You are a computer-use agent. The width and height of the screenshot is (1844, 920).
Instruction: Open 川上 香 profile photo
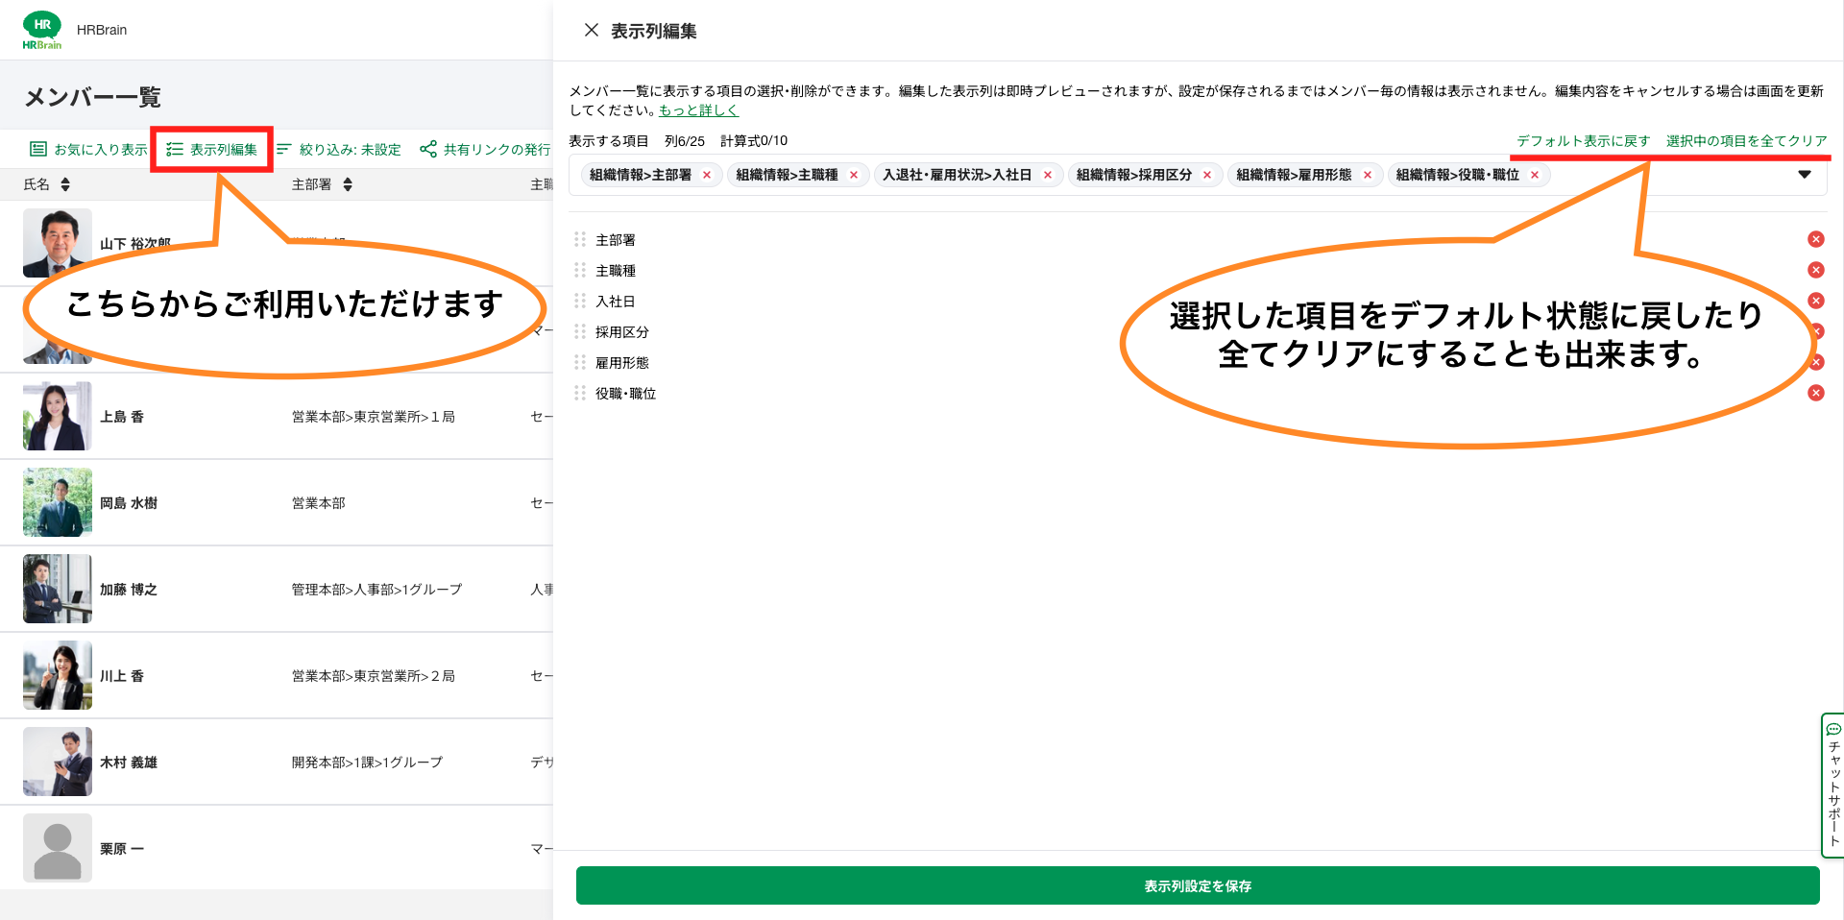point(58,675)
